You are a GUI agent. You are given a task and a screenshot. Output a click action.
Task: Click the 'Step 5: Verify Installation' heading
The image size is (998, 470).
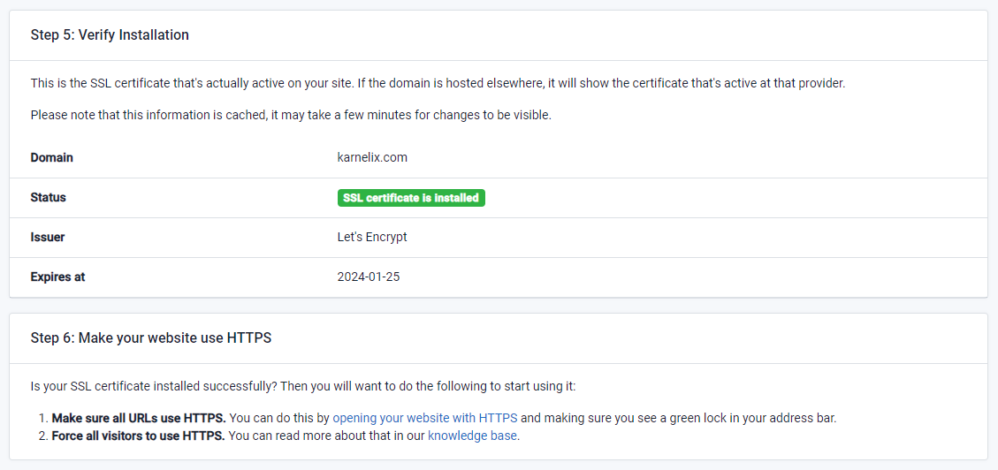[110, 35]
